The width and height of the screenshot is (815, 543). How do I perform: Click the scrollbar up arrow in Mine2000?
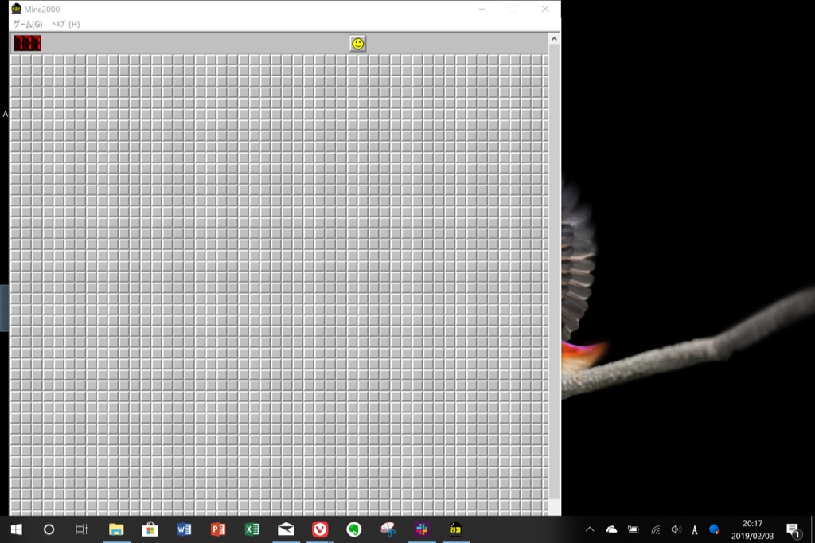(554, 39)
